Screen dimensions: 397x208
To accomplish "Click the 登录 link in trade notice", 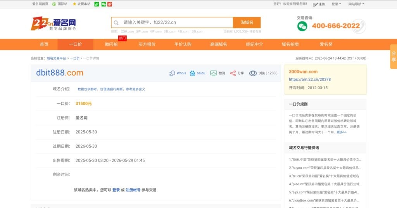I will point(116,190).
